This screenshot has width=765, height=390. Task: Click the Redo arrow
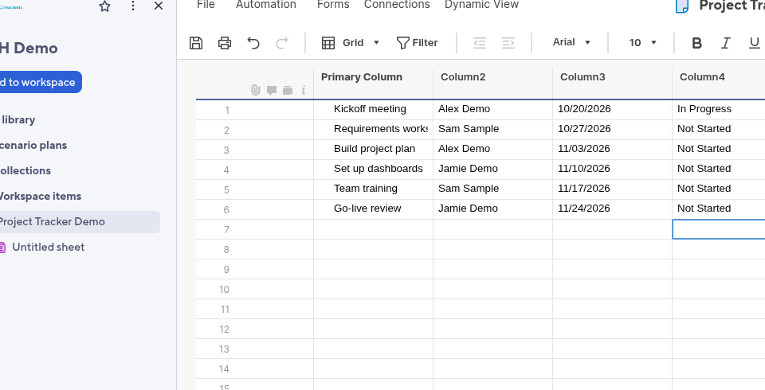coord(282,43)
